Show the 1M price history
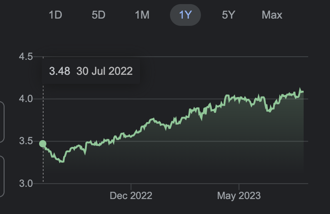 tap(142, 15)
